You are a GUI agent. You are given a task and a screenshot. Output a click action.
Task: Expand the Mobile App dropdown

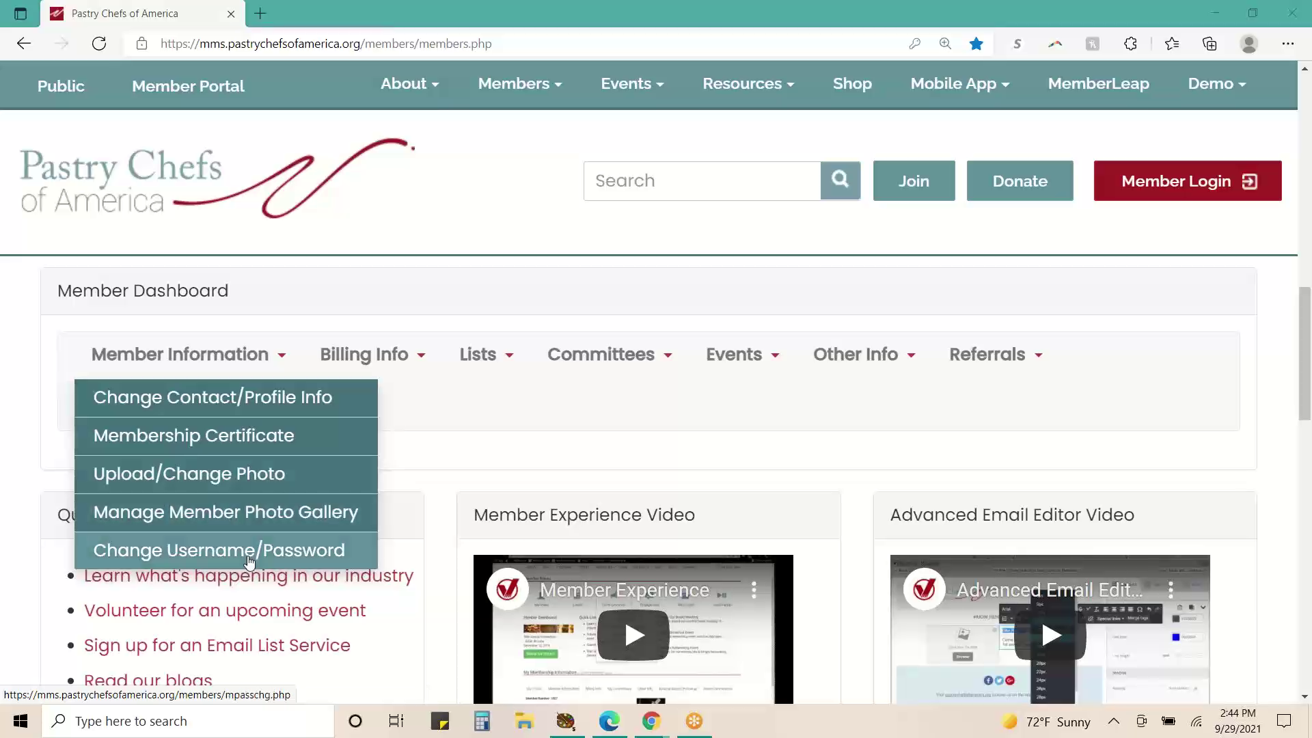[x=959, y=83]
